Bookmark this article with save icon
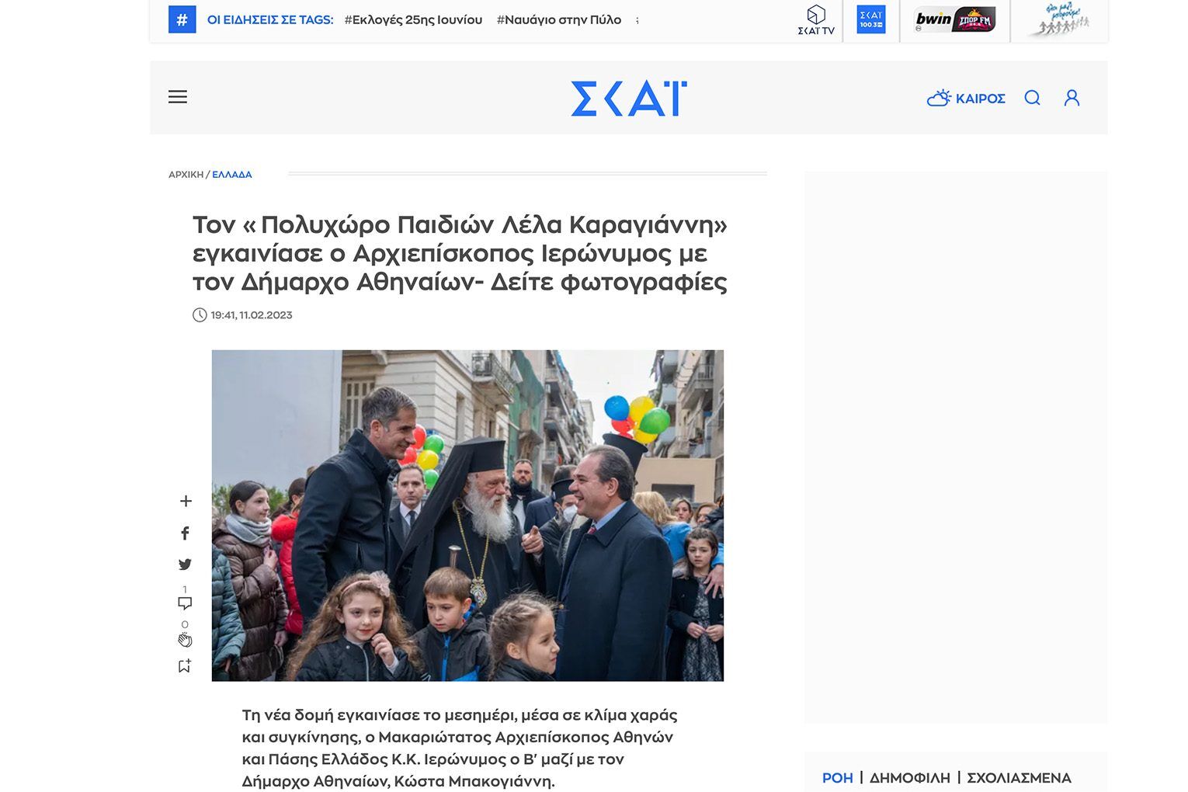1188x792 pixels. pyautogui.click(x=185, y=666)
